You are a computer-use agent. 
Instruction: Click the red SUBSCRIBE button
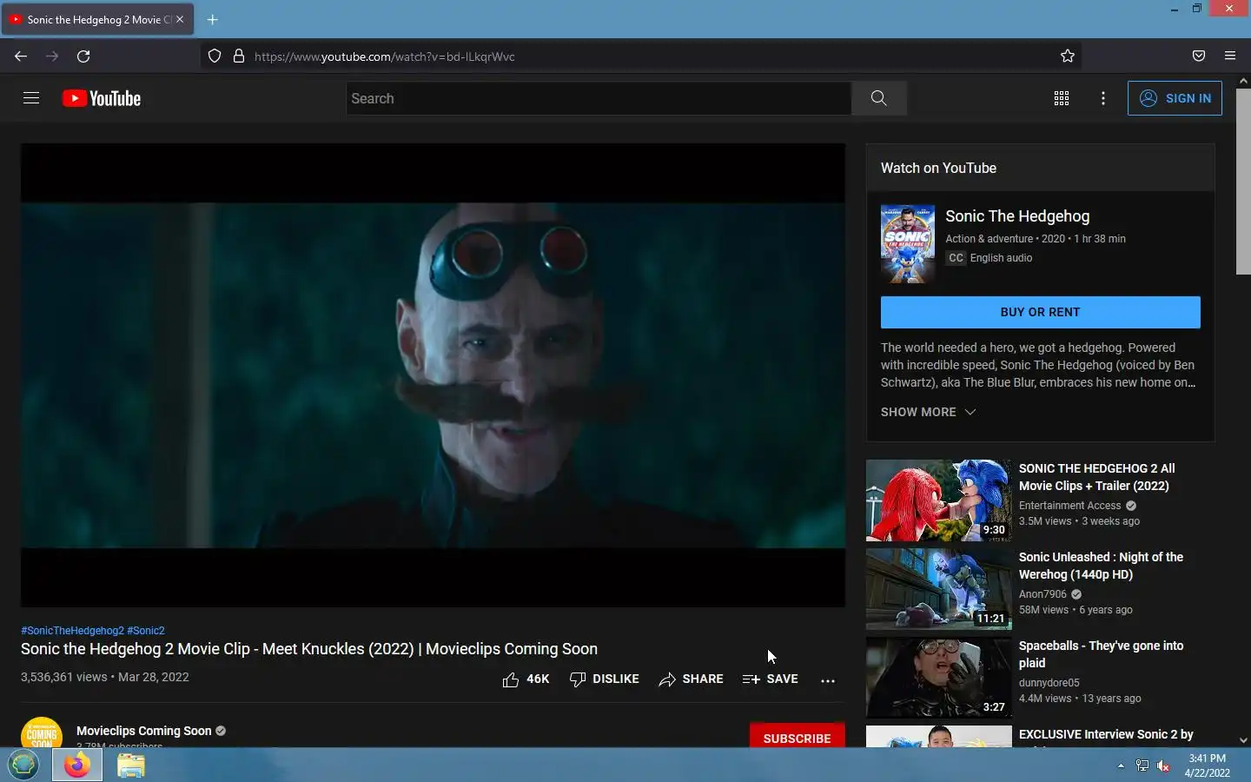click(797, 736)
